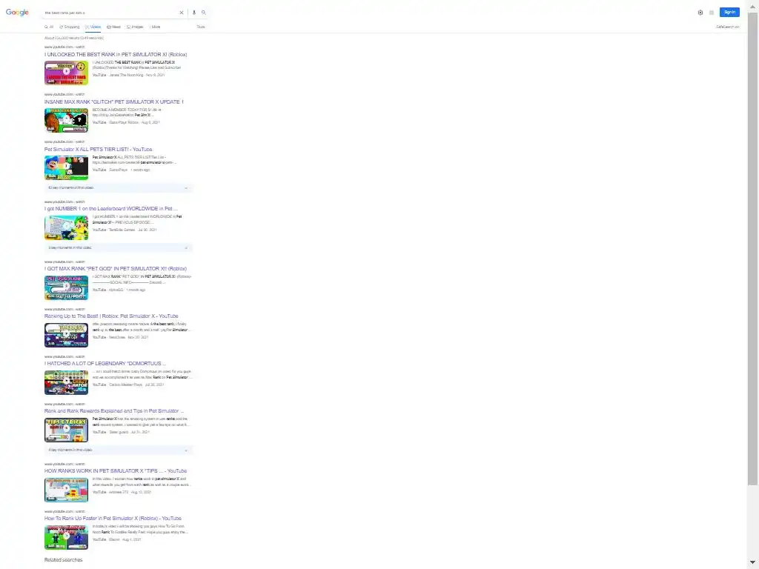The width and height of the screenshot is (759, 569).
Task: Select the Videos tab
Action: (x=93, y=27)
